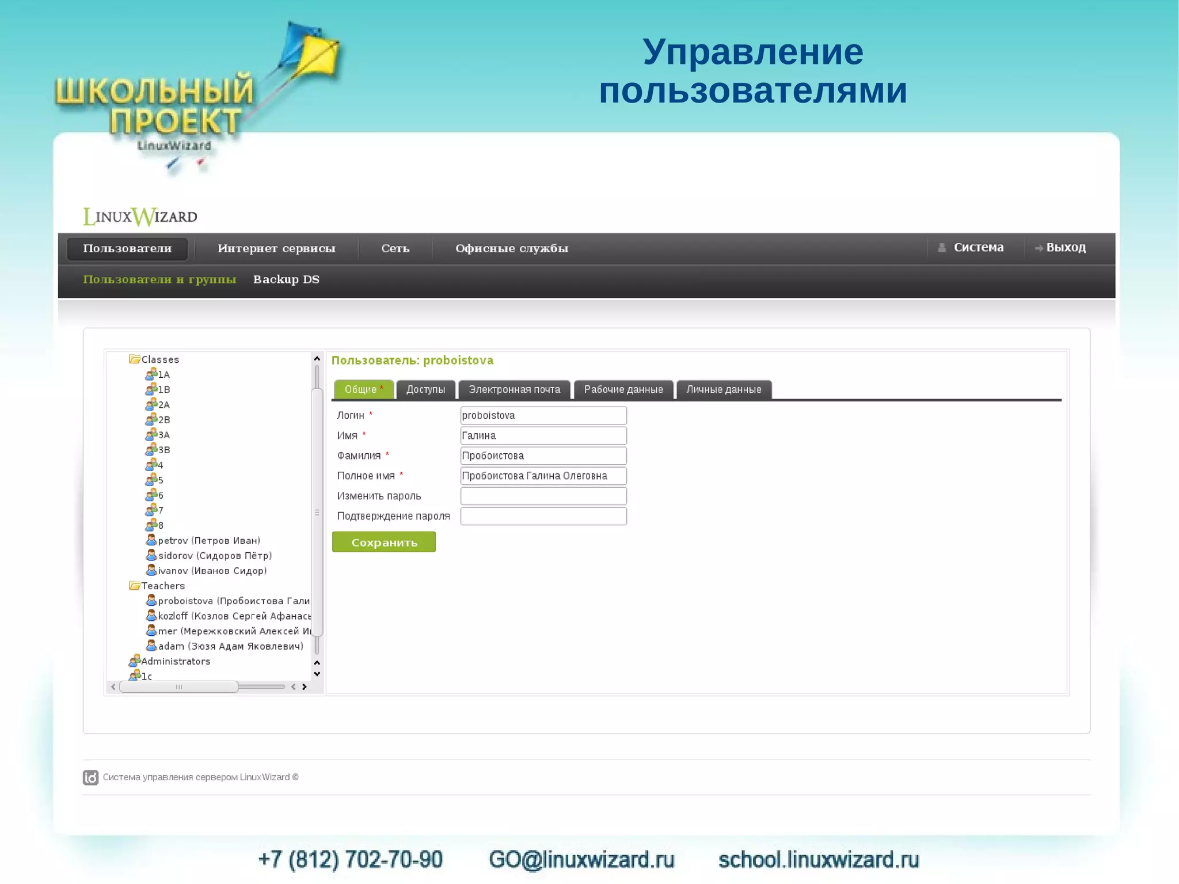Click user icon next to ivanov
1179x884 pixels.
pyautogui.click(x=151, y=570)
